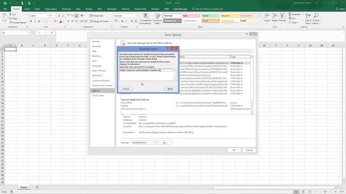Click Enable button in Disabled Items dialog
The height and width of the screenshot is (194, 346).
click(x=126, y=88)
